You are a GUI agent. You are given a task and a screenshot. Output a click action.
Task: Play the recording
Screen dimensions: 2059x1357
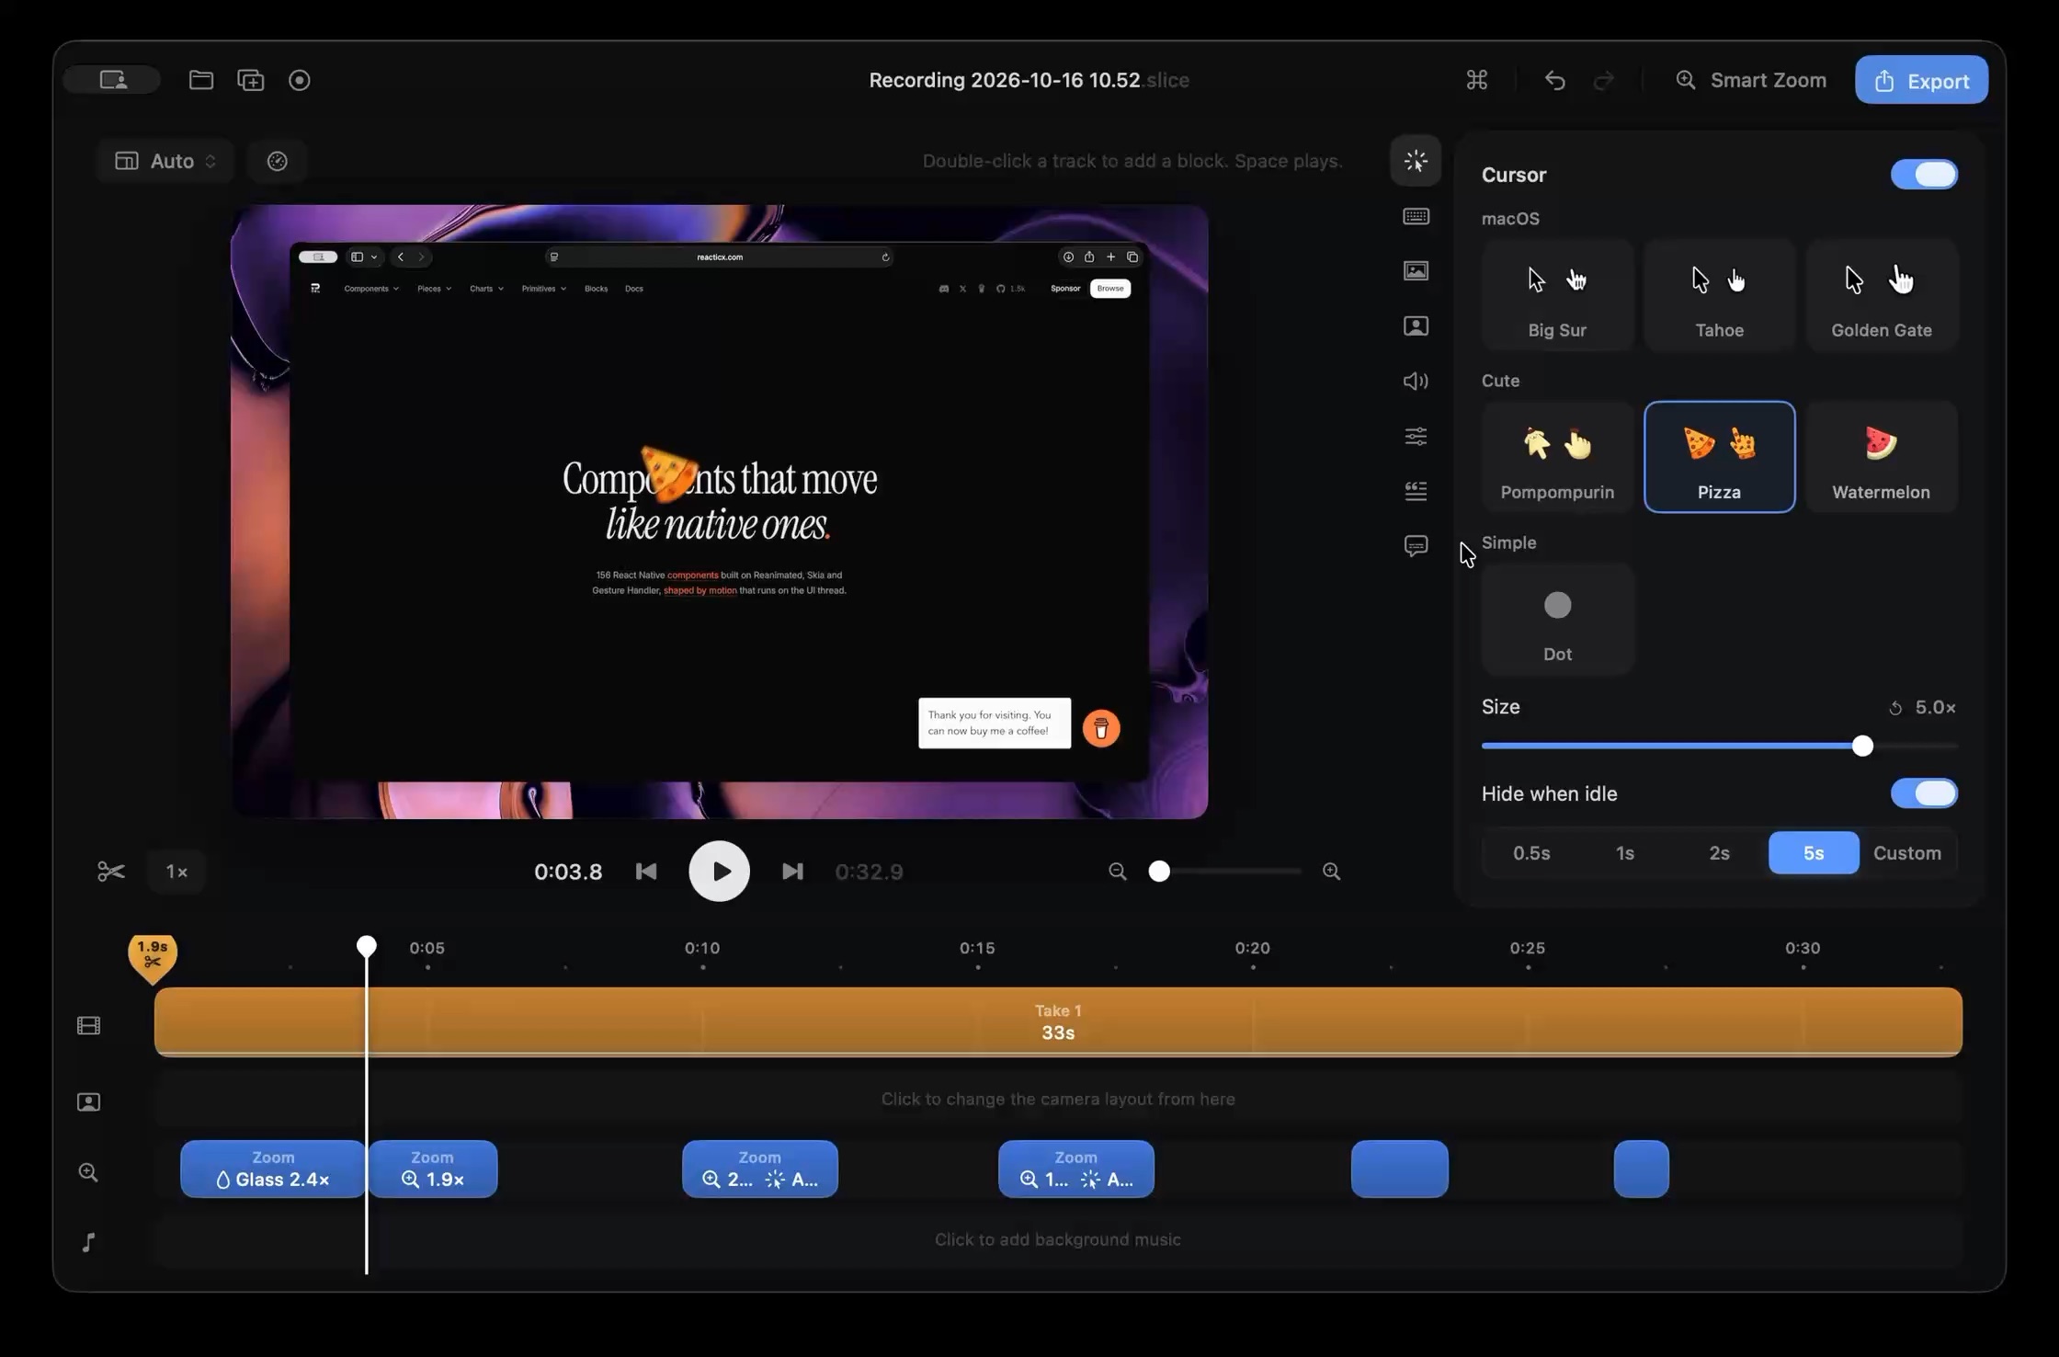(x=719, y=871)
